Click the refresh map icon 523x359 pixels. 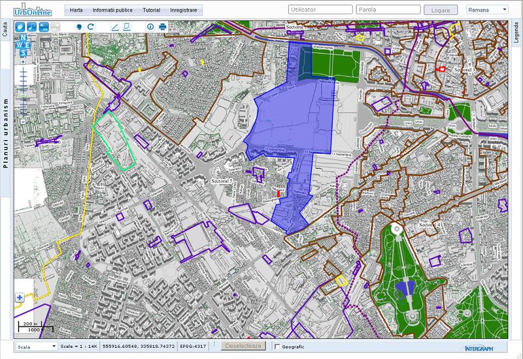(91, 27)
